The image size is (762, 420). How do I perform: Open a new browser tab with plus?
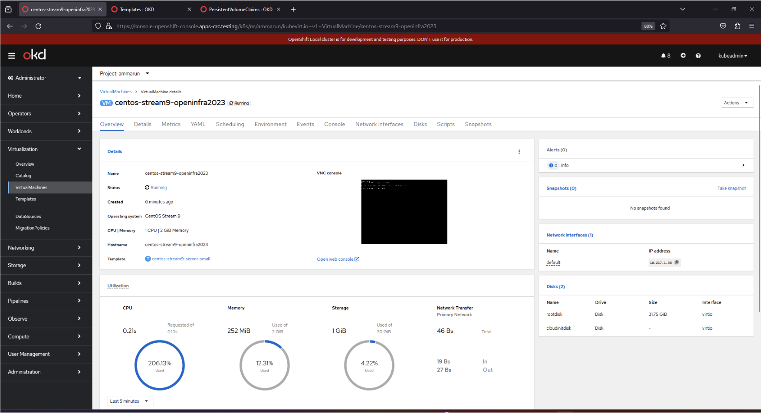(x=293, y=9)
